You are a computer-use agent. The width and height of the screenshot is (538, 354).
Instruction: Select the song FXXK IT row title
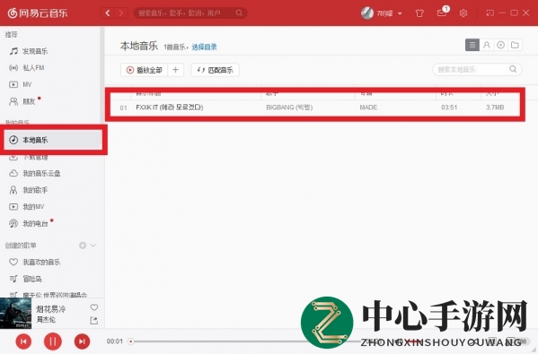[170, 108]
